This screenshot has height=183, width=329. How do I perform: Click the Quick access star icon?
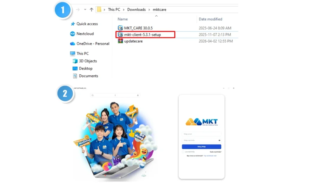coord(73,24)
